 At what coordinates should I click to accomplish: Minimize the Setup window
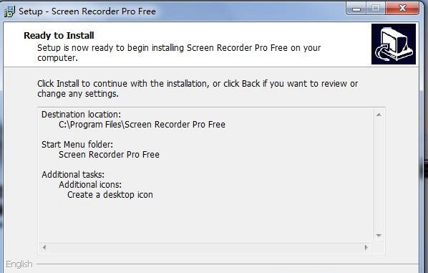[356, 9]
